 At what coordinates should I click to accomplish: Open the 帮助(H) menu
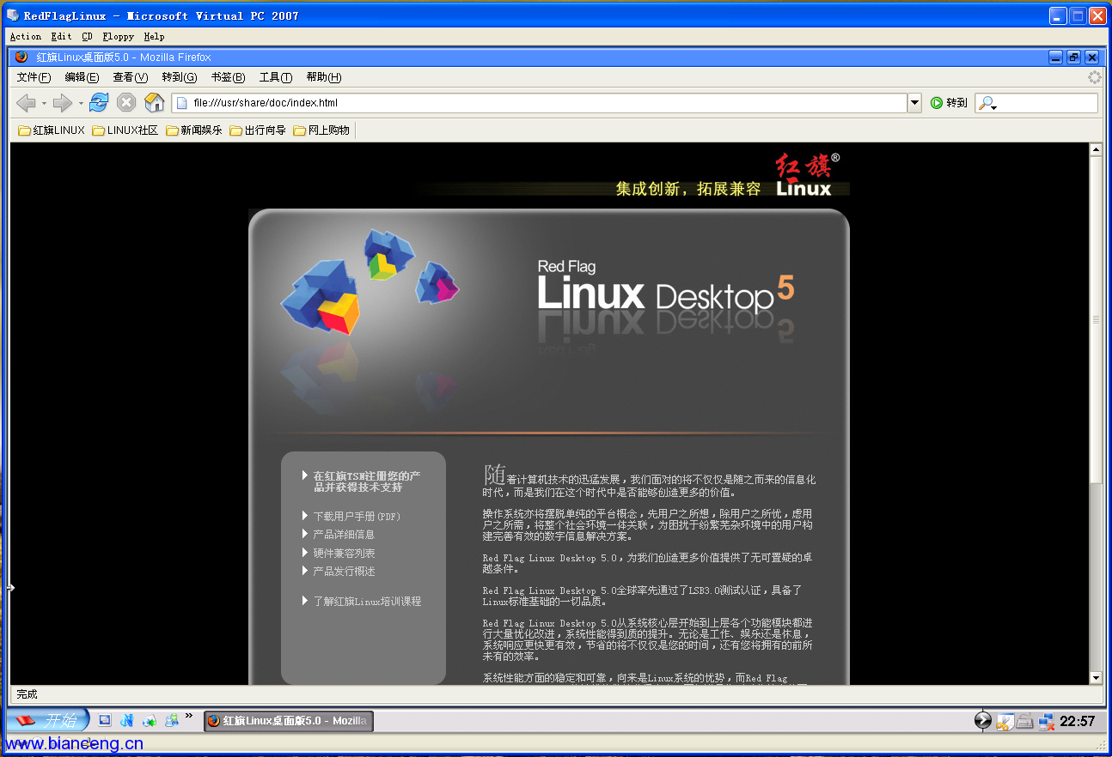point(324,77)
